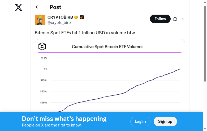Click the X logo

tap(19, 7)
